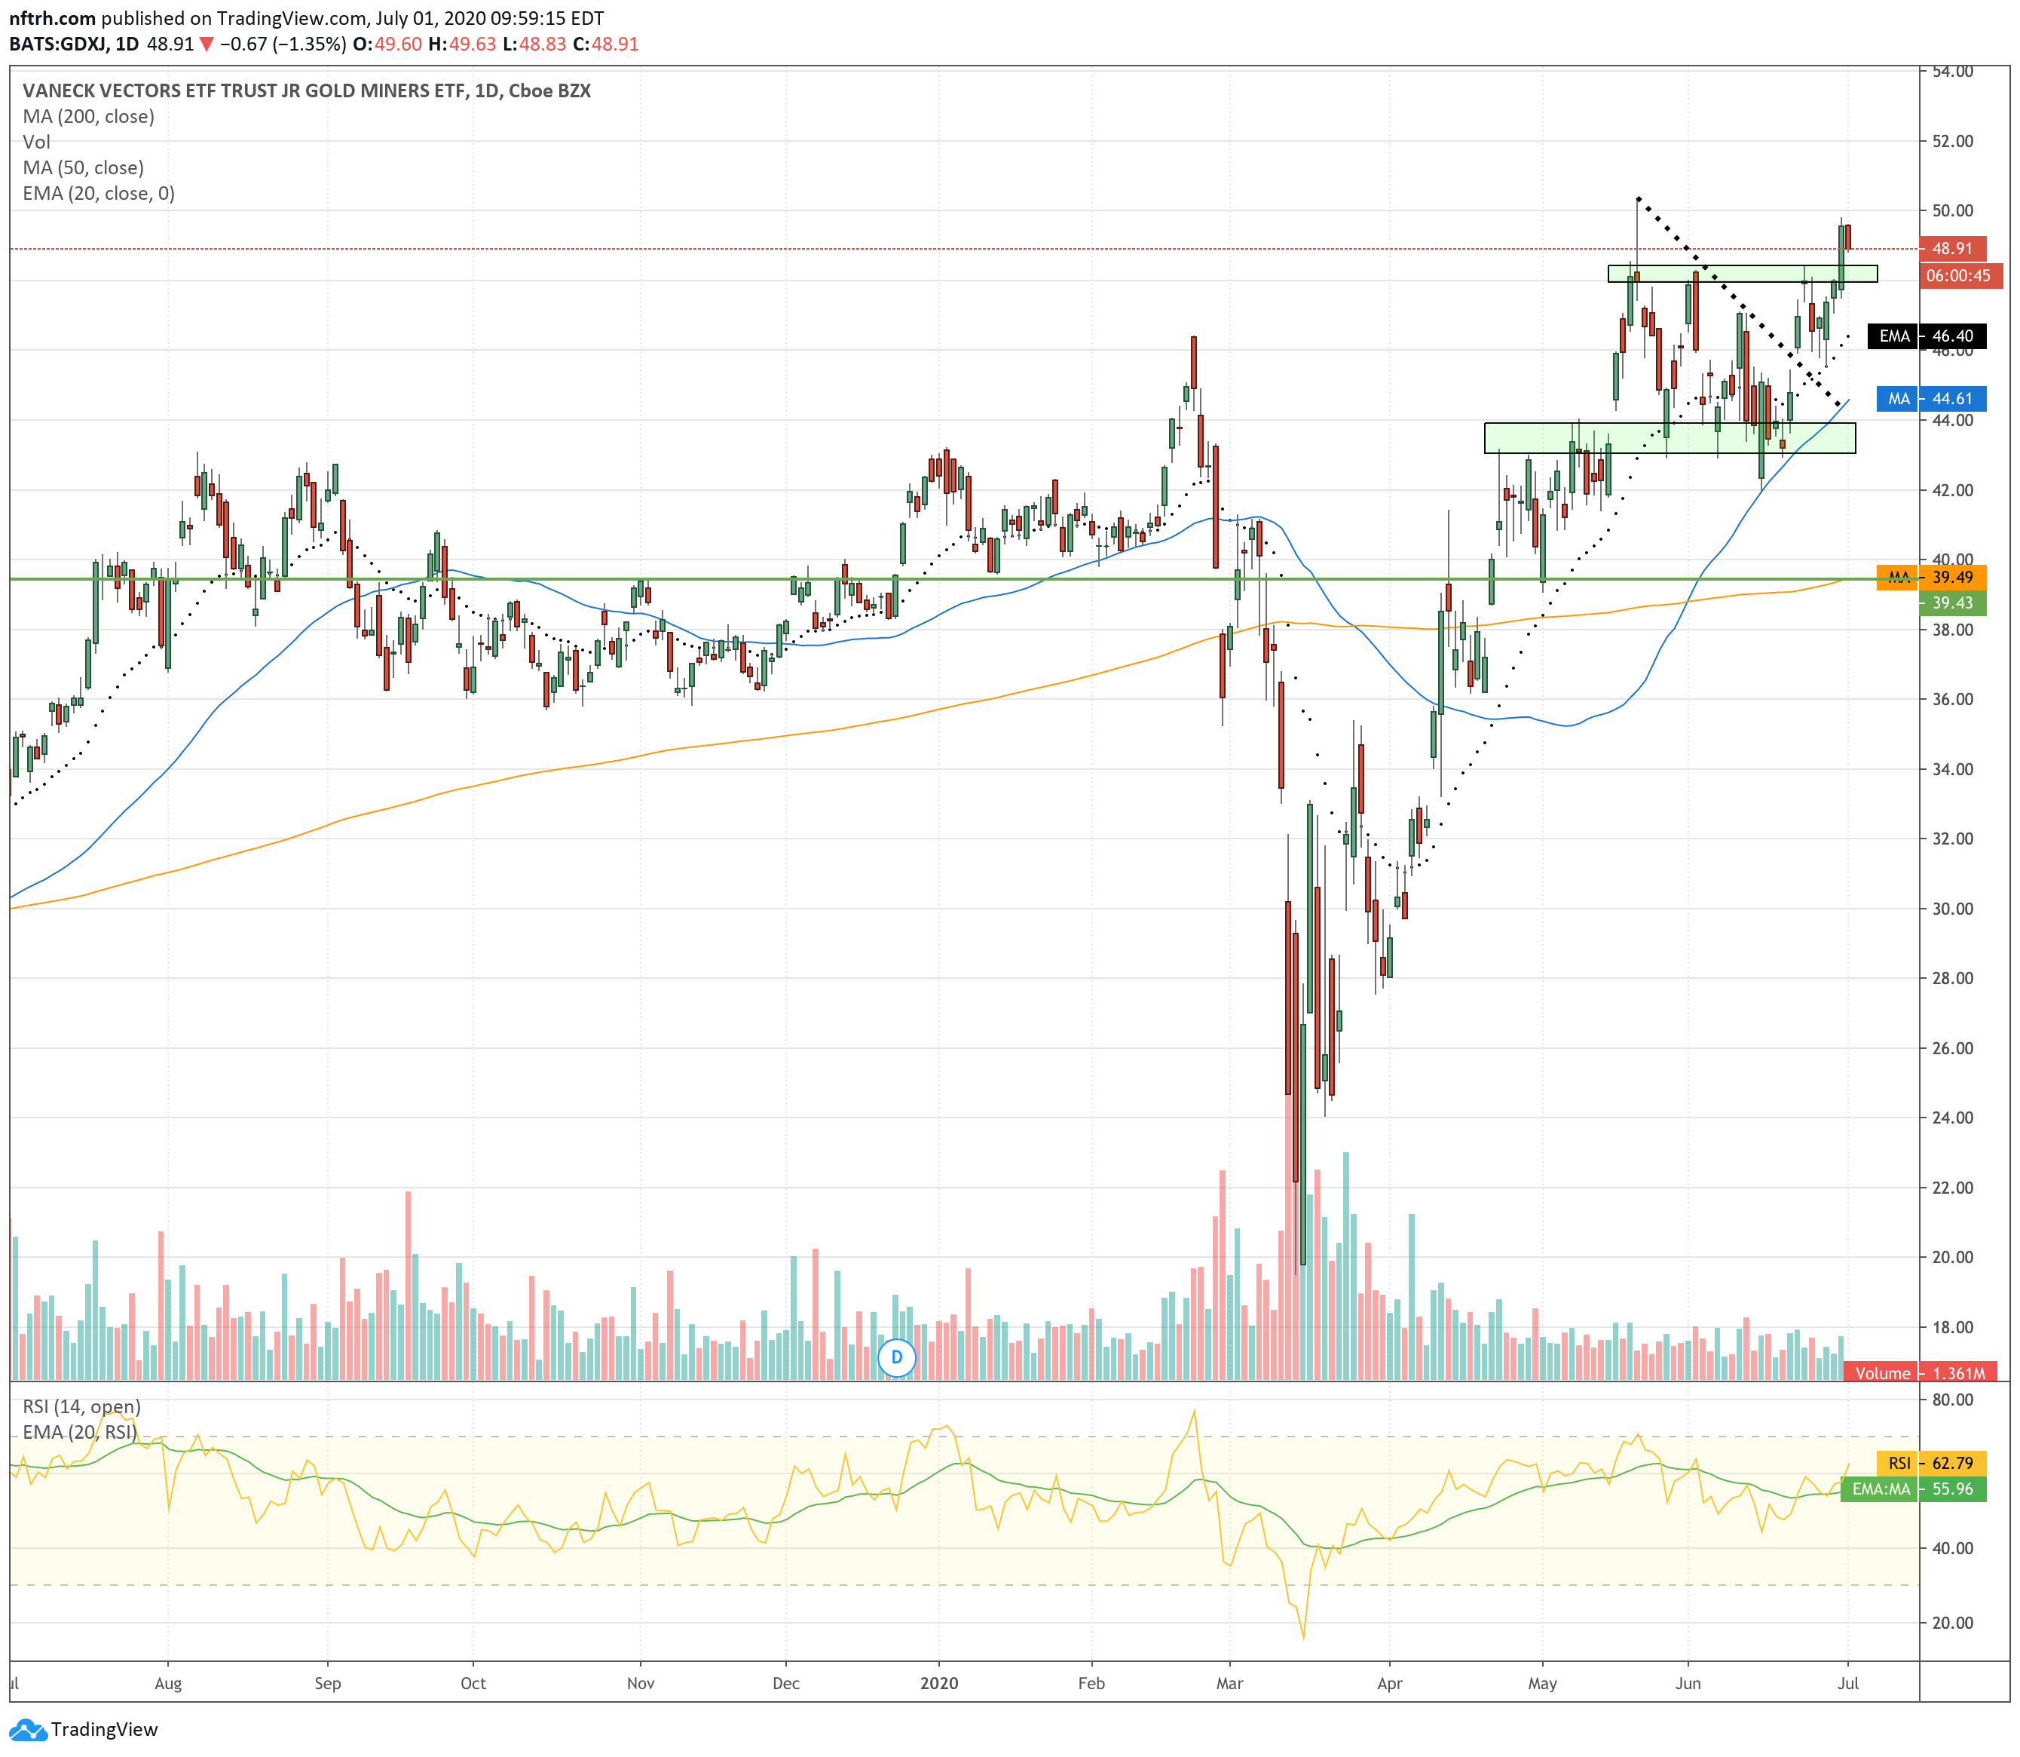Click the Nov label on the time axis

640,1683
